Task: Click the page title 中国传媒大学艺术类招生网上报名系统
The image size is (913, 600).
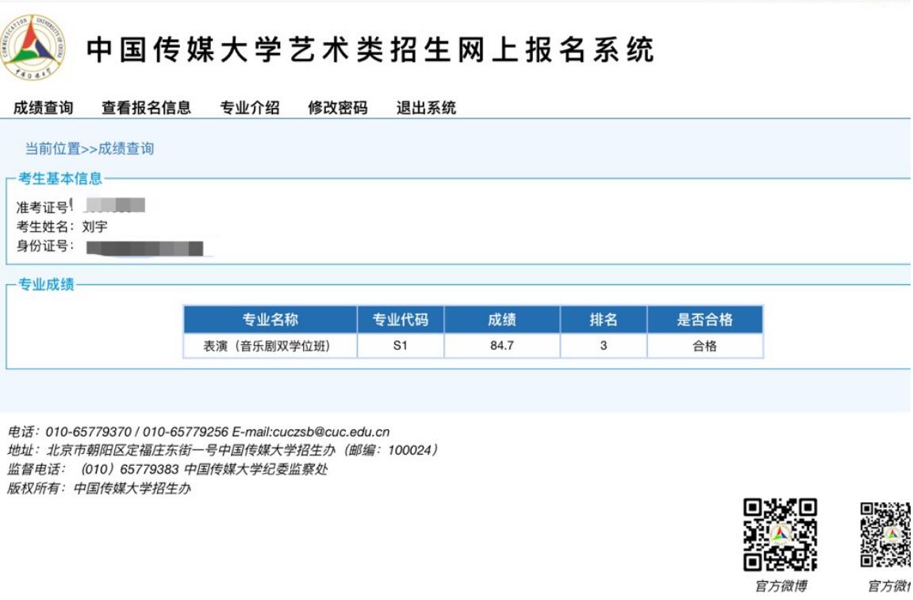Action: [x=370, y=50]
